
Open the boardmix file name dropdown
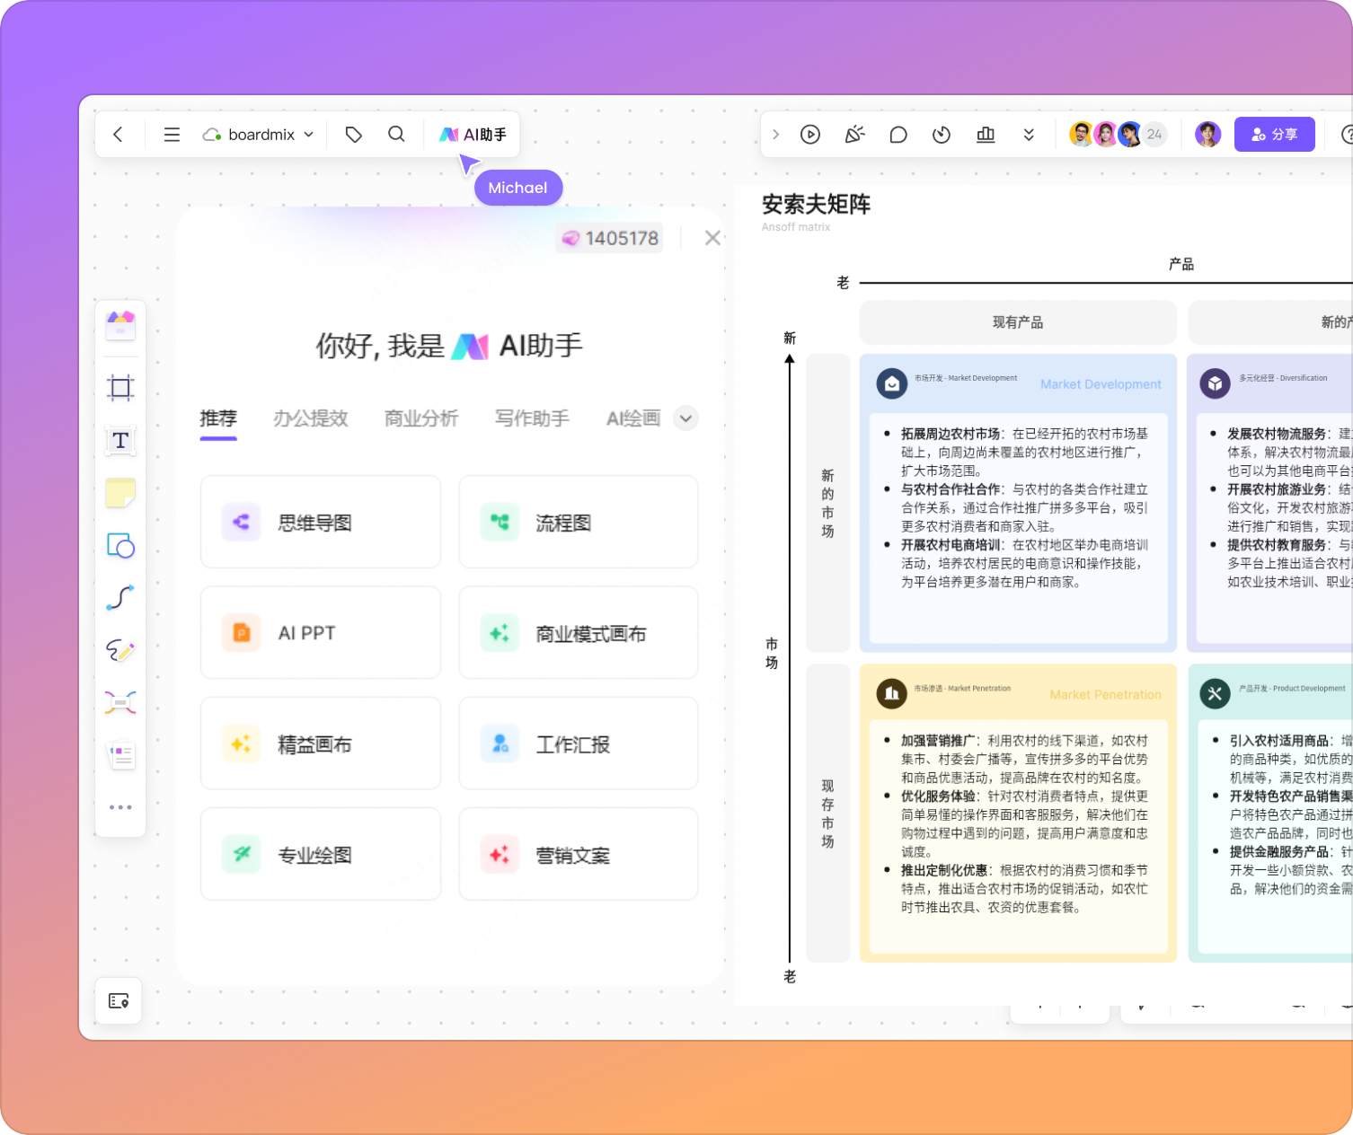tap(258, 135)
